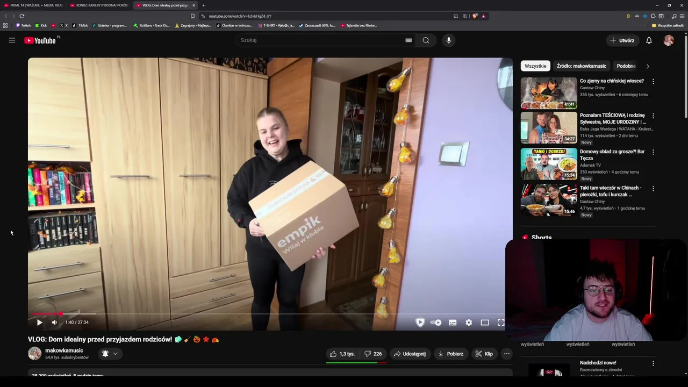
Task: Click the Utwórz create button
Action: point(622,40)
